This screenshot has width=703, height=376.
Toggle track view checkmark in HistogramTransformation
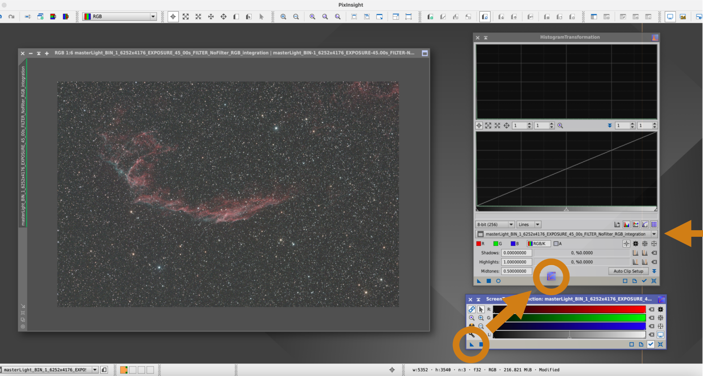tap(644, 281)
